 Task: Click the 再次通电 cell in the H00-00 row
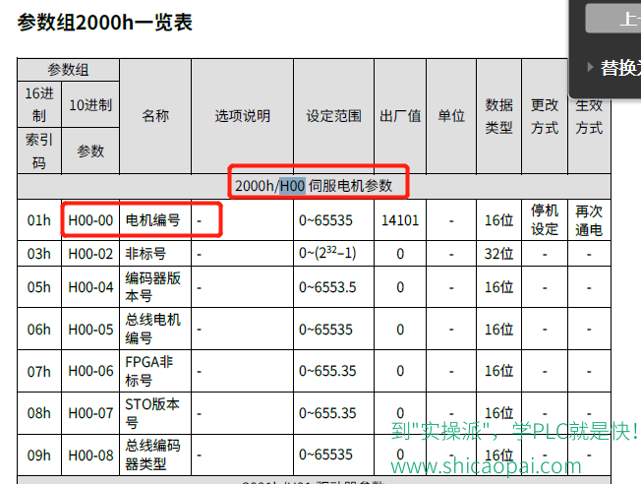point(589,220)
